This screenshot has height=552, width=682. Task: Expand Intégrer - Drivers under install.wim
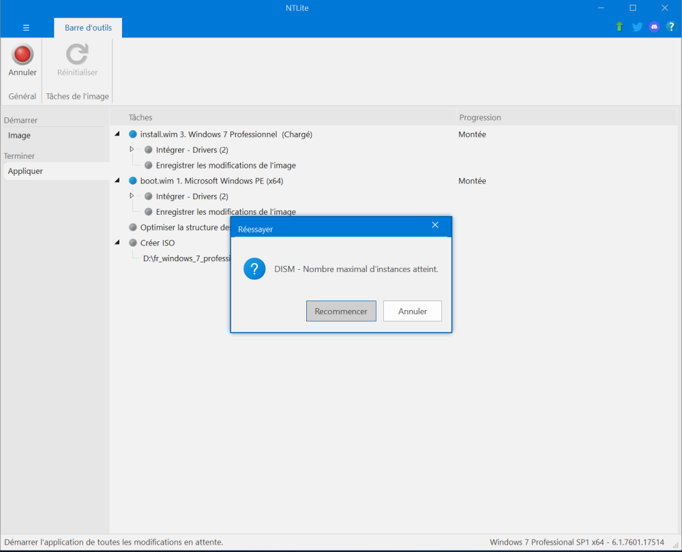click(132, 149)
